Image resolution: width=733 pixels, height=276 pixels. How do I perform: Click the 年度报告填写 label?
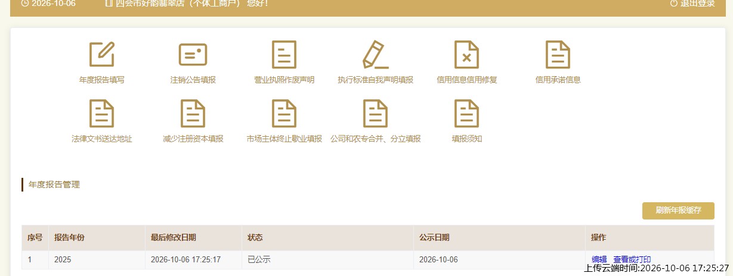pos(101,80)
